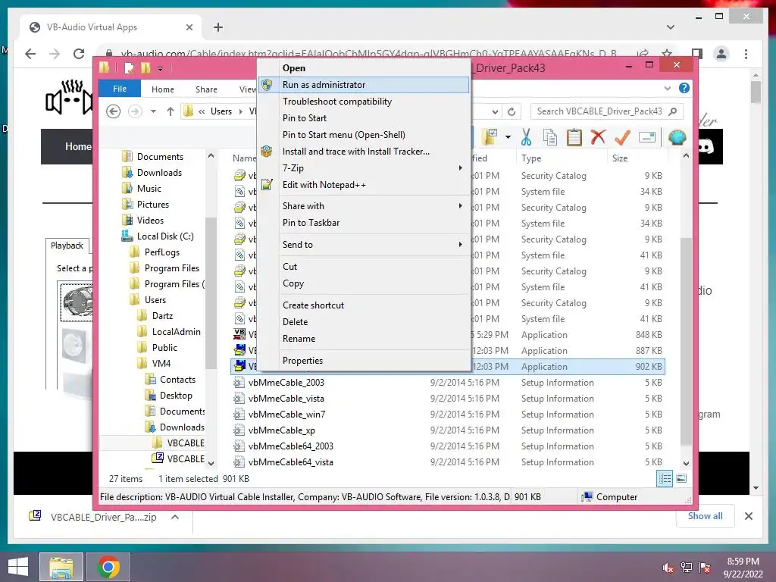The height and width of the screenshot is (582, 776).
Task: Click Show all downloads in Chrome
Action: tap(705, 516)
